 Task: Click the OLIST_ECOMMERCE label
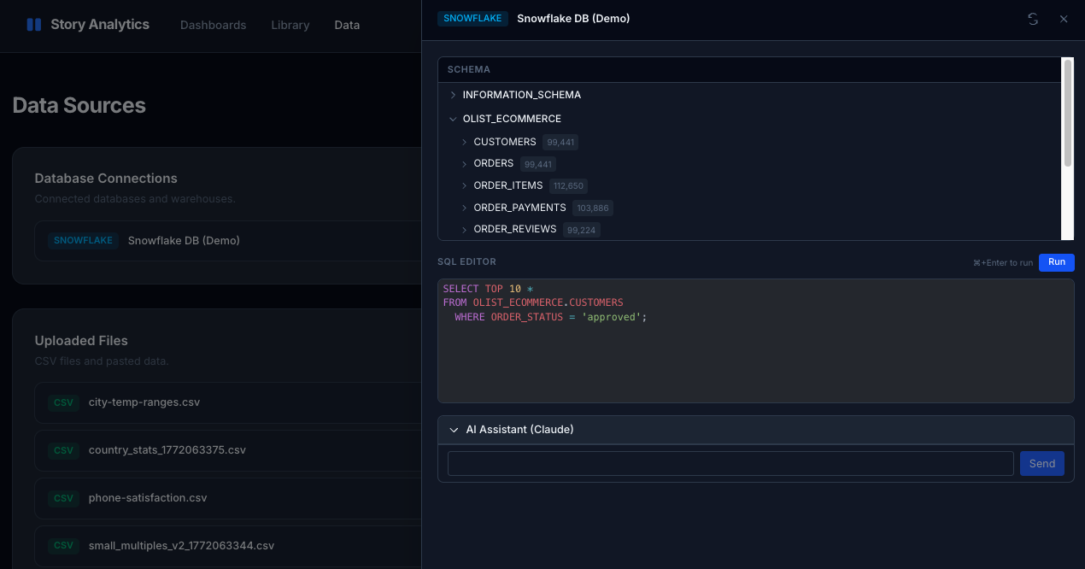point(512,119)
